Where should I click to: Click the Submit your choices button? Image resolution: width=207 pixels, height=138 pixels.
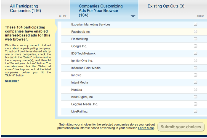click(181, 127)
